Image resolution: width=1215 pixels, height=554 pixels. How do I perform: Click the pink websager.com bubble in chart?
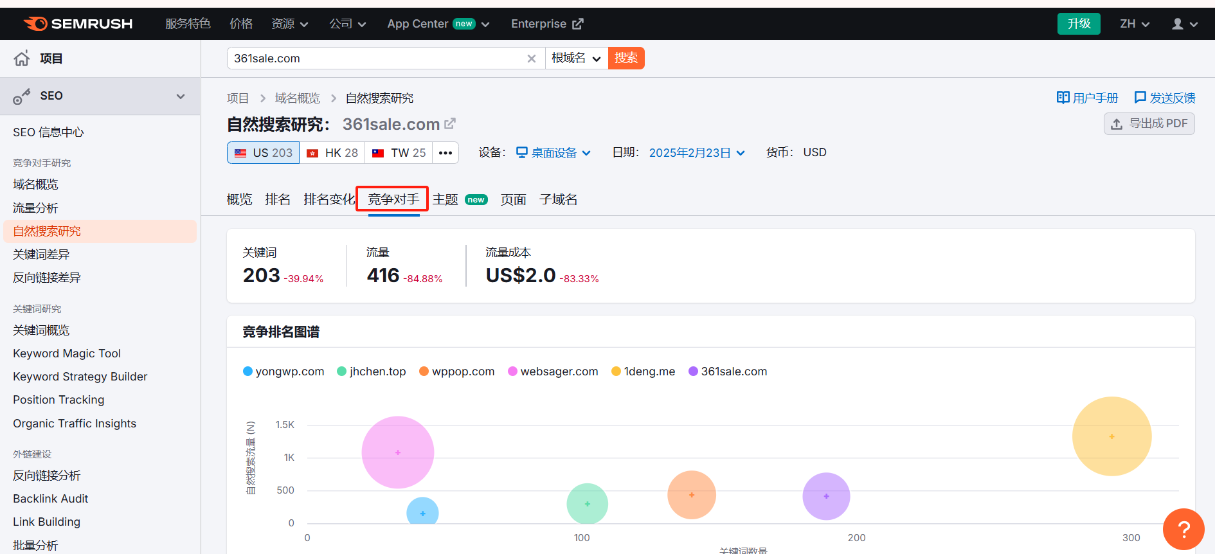[x=398, y=452]
